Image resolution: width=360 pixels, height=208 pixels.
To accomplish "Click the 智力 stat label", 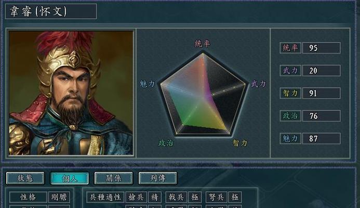I will click(290, 93).
